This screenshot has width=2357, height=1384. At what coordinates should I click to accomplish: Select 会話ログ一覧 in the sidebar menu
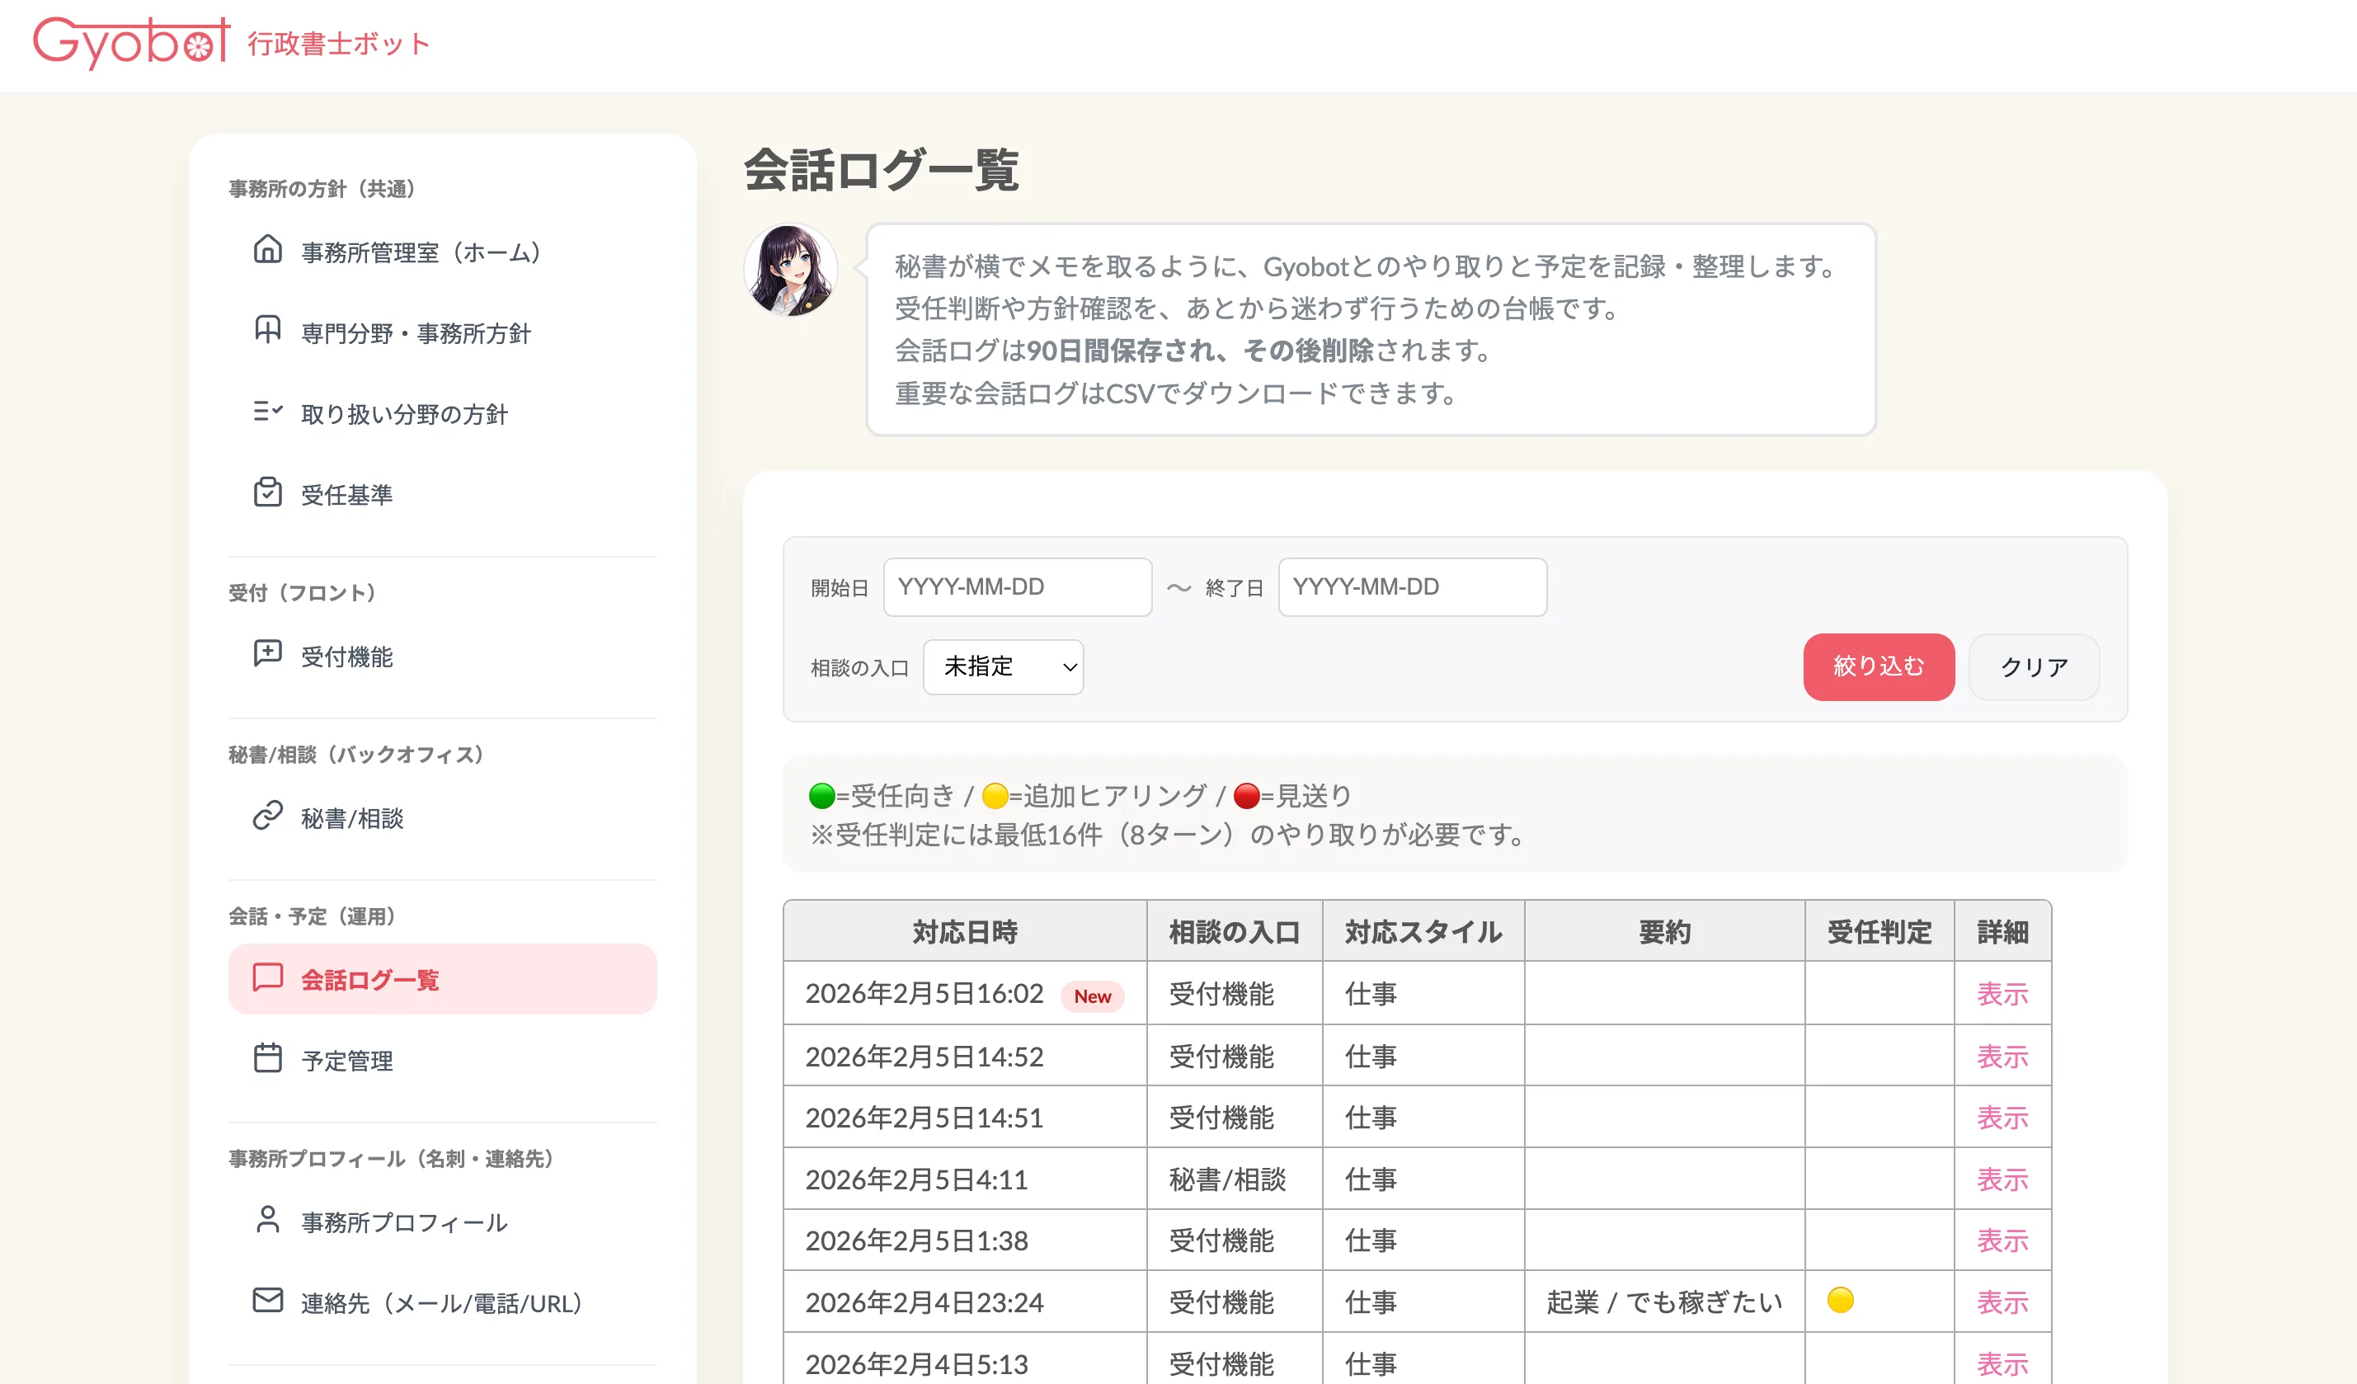coord(442,979)
